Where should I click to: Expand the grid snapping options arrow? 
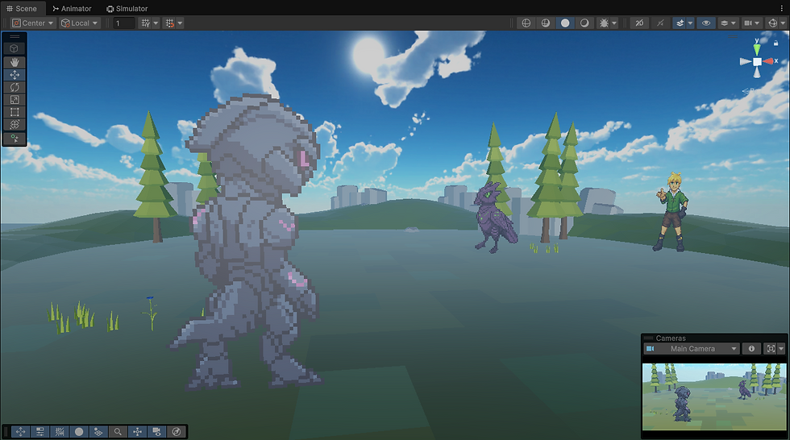tap(180, 23)
